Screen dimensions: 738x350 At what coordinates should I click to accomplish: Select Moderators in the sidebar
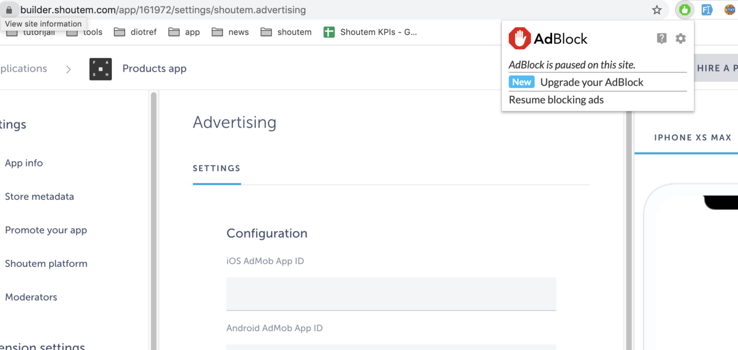pos(31,297)
